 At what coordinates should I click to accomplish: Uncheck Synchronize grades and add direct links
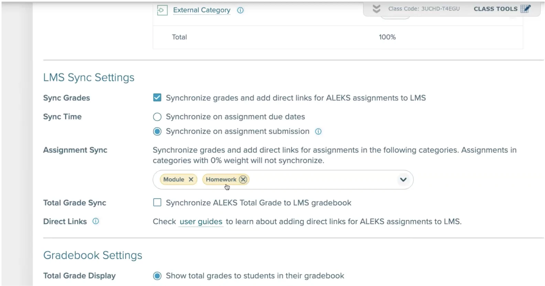pyautogui.click(x=157, y=98)
